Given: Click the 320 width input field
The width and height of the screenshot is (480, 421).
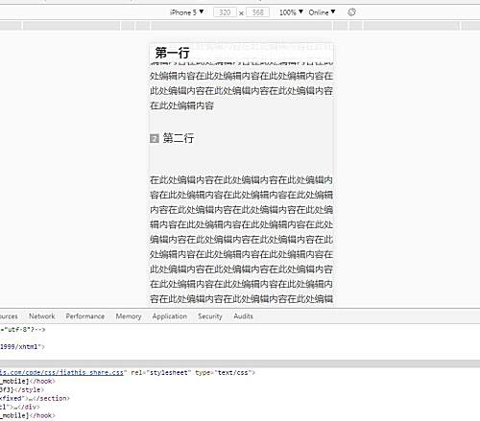Looking at the screenshot, I should coord(225,12).
